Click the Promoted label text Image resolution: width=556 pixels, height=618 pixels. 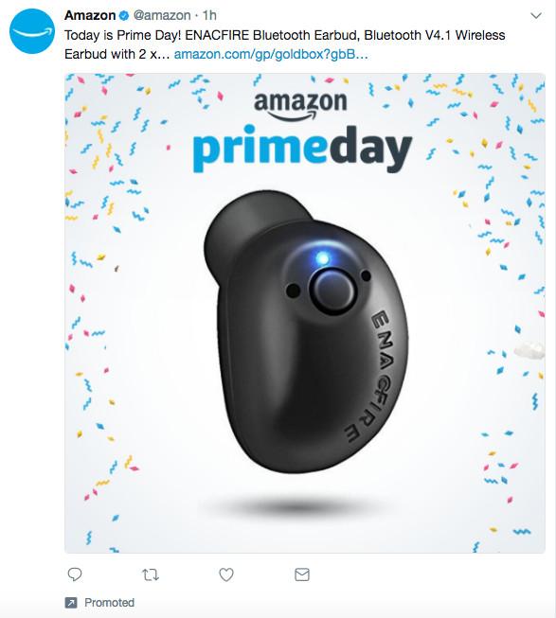[109, 603]
